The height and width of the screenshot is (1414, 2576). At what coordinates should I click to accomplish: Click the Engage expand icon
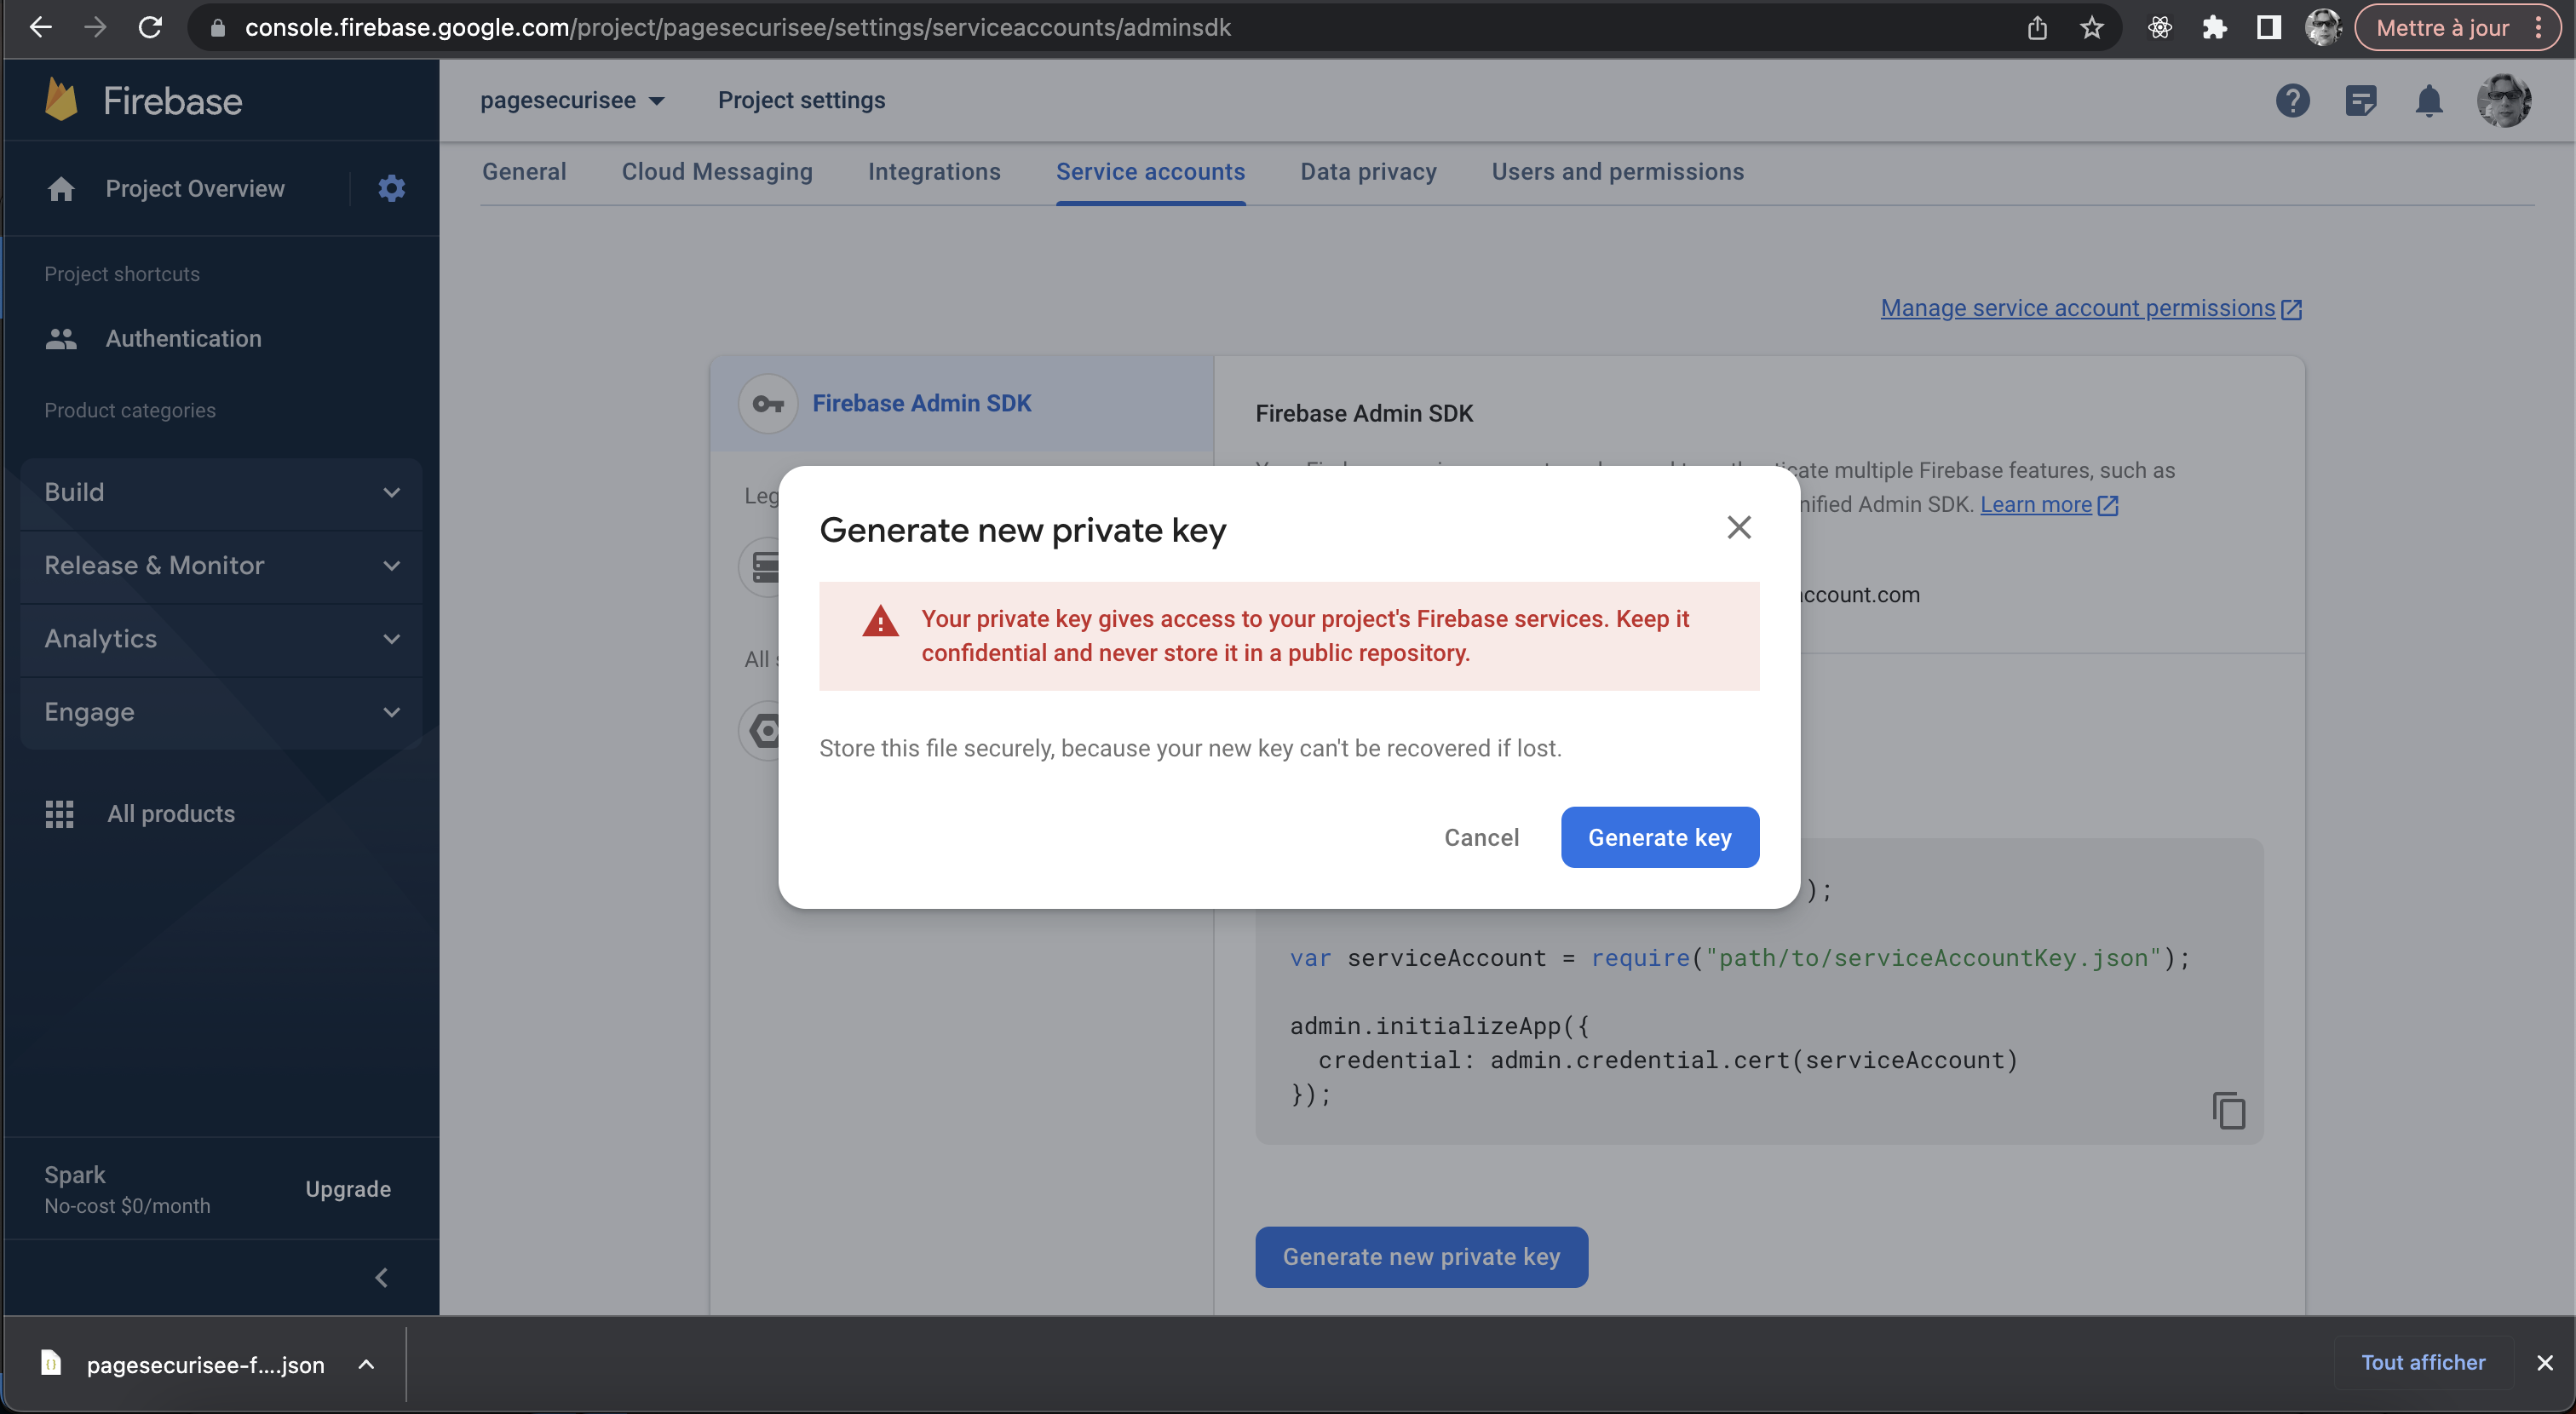pos(392,710)
